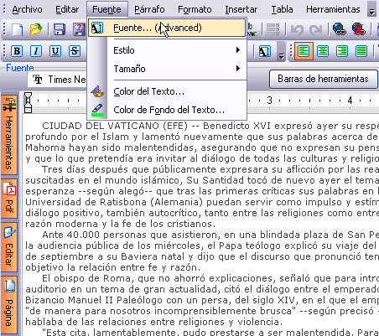Click the Fuente toolbar group label
The height and width of the screenshot is (336, 379).
[20, 68]
